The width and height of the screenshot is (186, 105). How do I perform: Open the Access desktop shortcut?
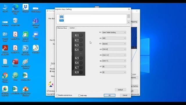[15, 63]
